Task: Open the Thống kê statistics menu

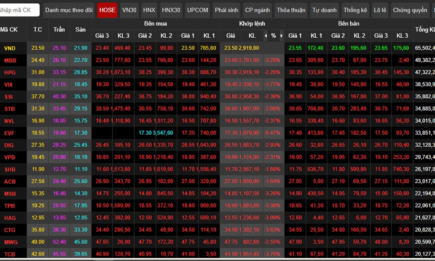Action: (355, 10)
